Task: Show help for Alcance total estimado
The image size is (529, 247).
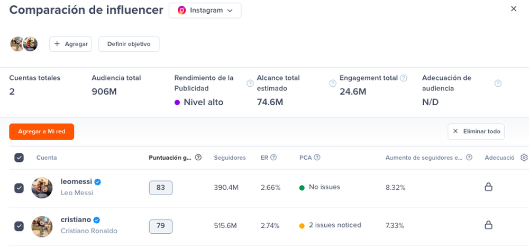Action: coord(333,84)
